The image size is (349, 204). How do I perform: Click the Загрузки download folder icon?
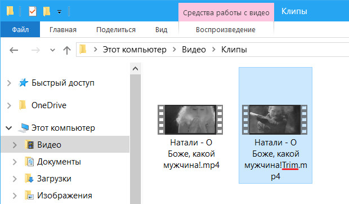click(x=29, y=179)
